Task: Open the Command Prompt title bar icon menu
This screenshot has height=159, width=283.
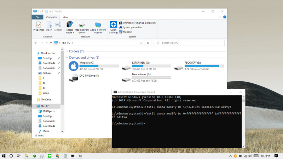Action: tap(115, 92)
